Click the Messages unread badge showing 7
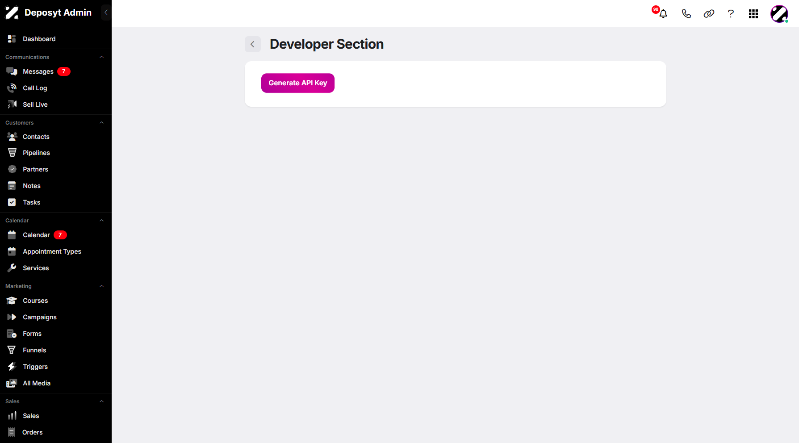Image resolution: width=799 pixels, height=443 pixels. 64,71
